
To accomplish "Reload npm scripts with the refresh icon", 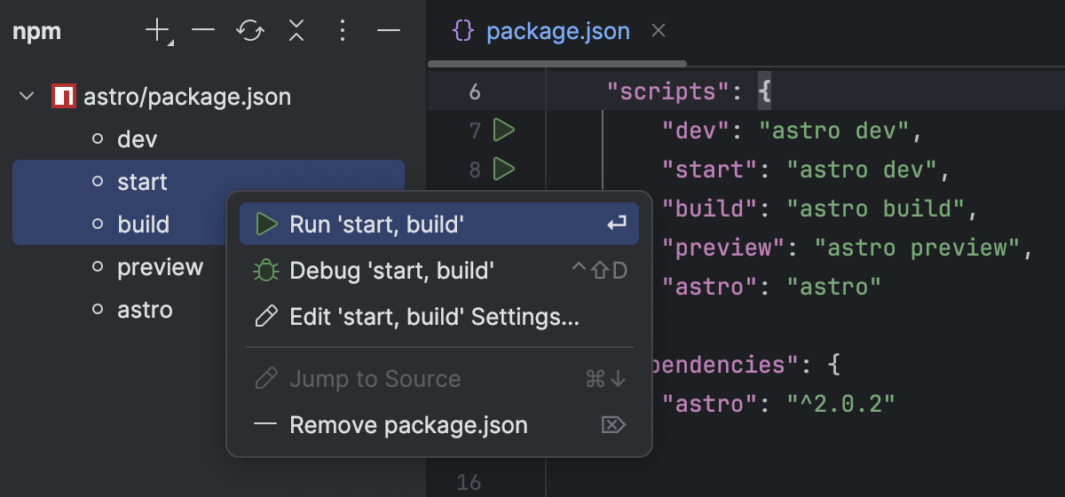I will tap(250, 31).
